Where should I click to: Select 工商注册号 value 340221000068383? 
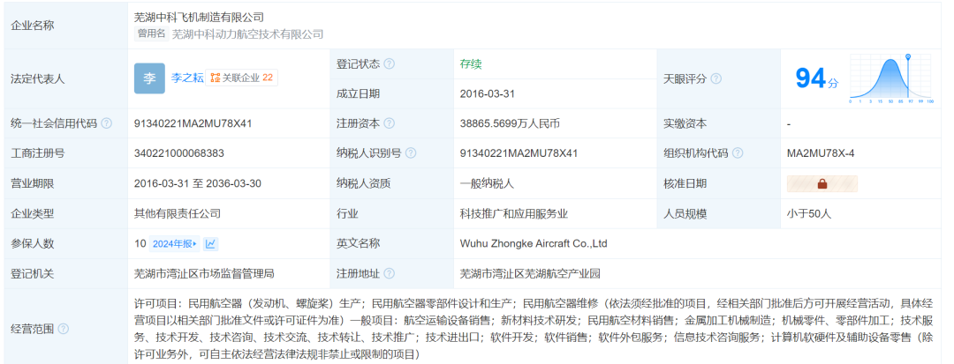coord(178,152)
